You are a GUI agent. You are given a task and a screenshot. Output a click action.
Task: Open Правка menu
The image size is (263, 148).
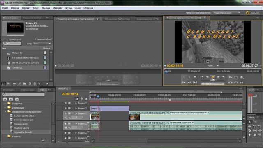[15, 8]
